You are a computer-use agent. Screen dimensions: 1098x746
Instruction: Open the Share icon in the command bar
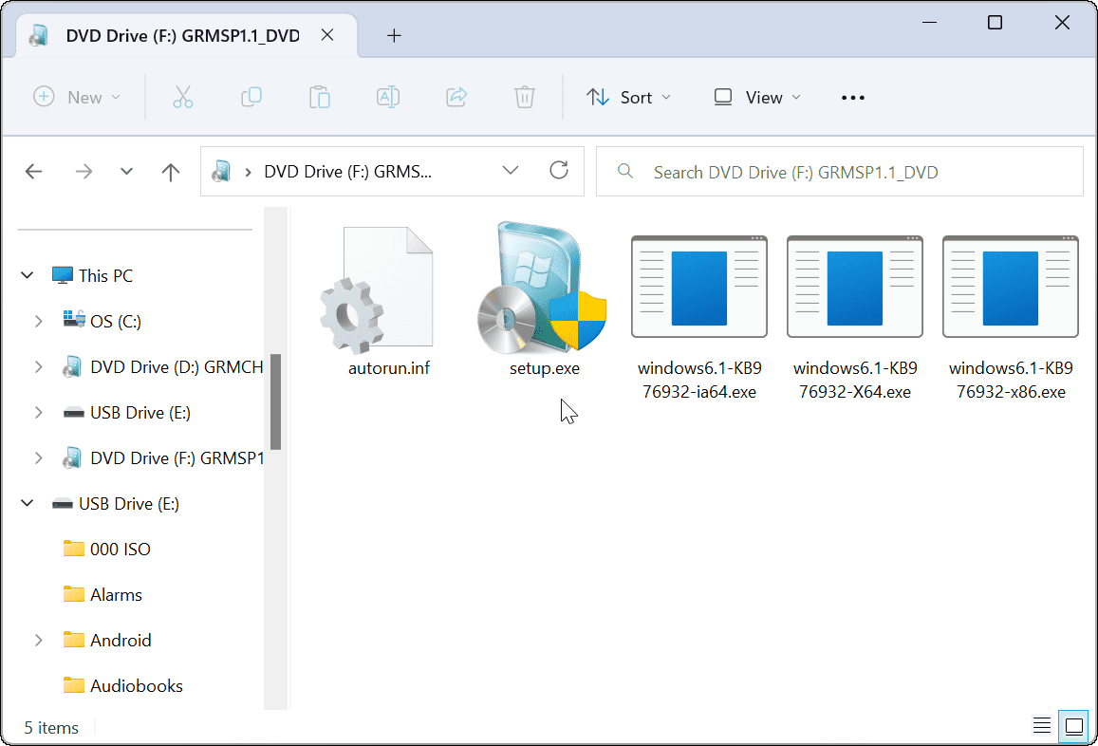click(x=456, y=97)
